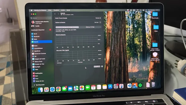Select Aparência in the sidebar
Image resolution: width=186 pixels, height=105 pixels.
pyautogui.click(x=42, y=51)
